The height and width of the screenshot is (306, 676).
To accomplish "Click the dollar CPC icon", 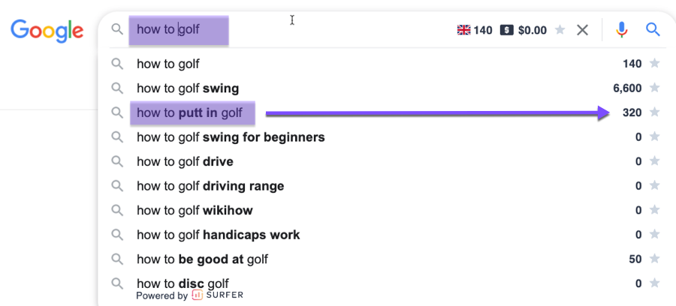I will [507, 30].
